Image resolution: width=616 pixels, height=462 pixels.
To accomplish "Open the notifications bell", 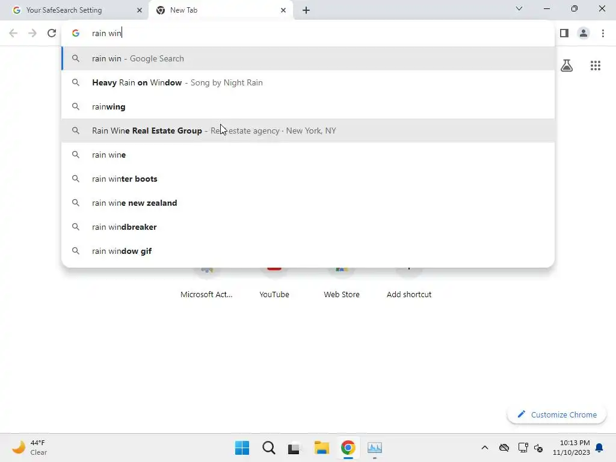I will point(599,448).
